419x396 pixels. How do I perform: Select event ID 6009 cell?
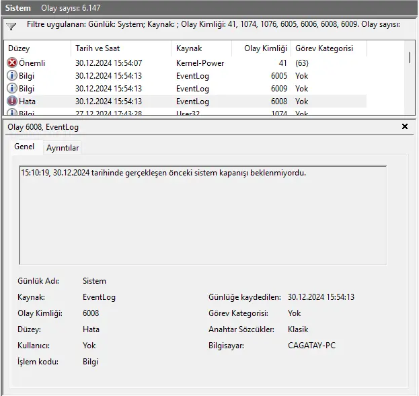[279, 89]
